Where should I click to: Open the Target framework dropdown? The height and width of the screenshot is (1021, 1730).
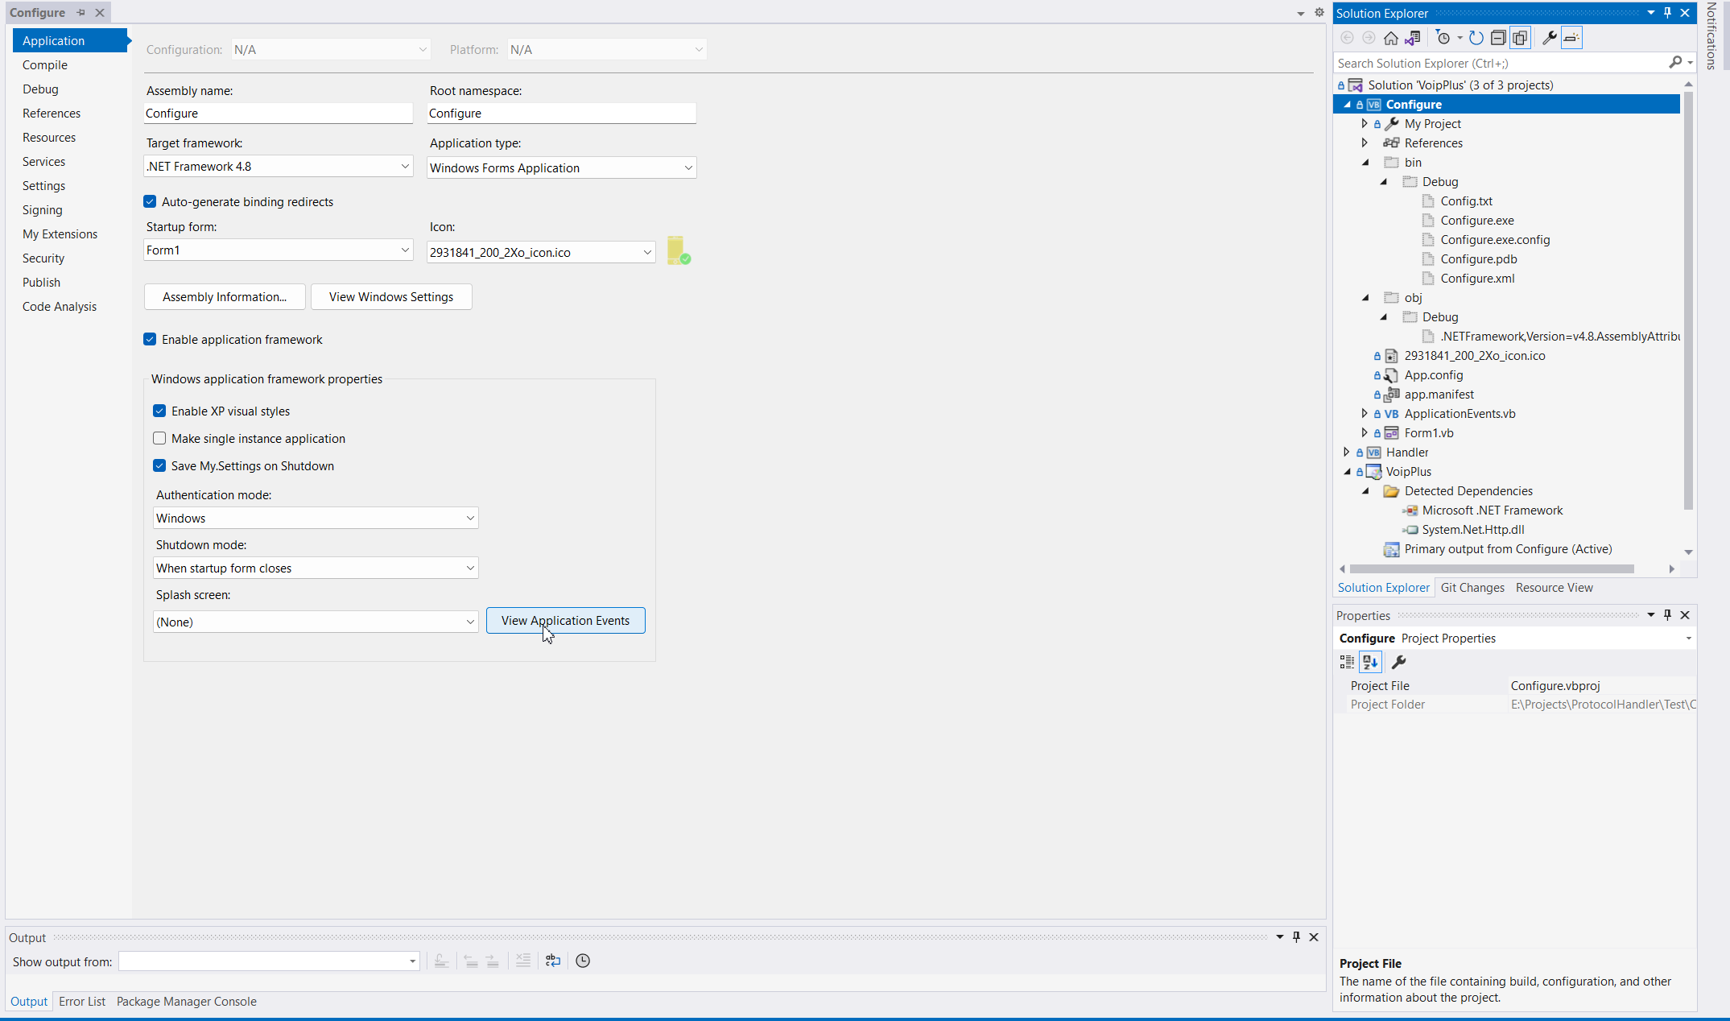pyautogui.click(x=405, y=166)
